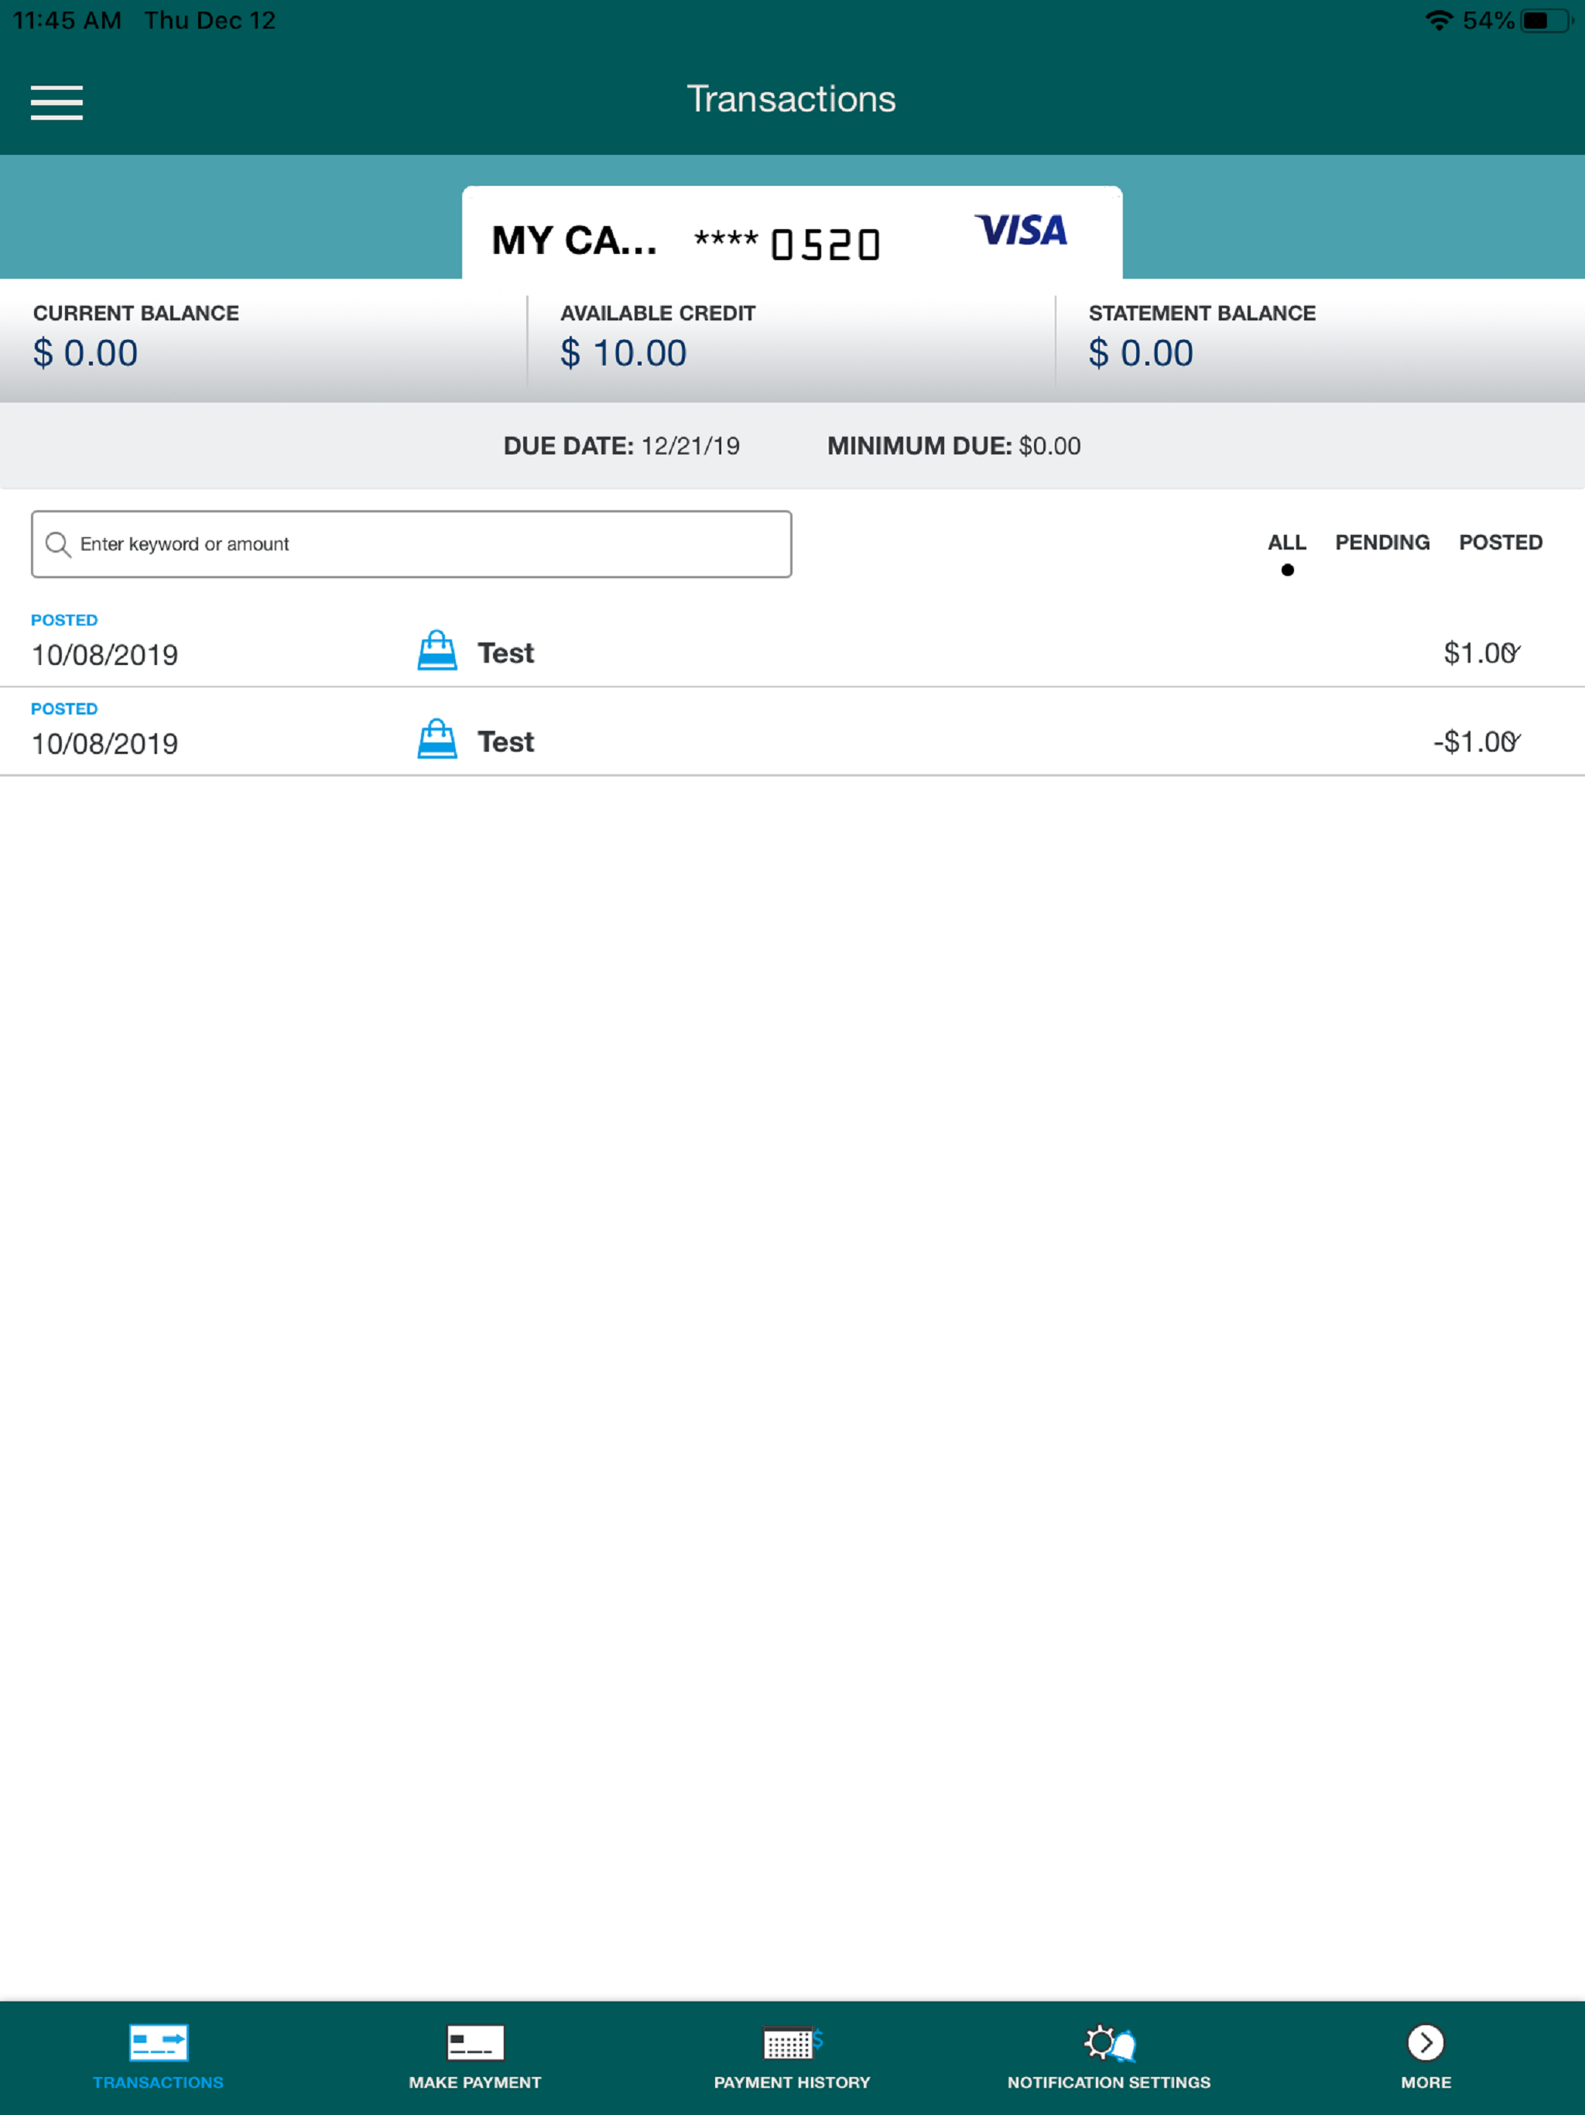Open Payment History calendar icon
The height and width of the screenshot is (2115, 1585).
tap(792, 2042)
